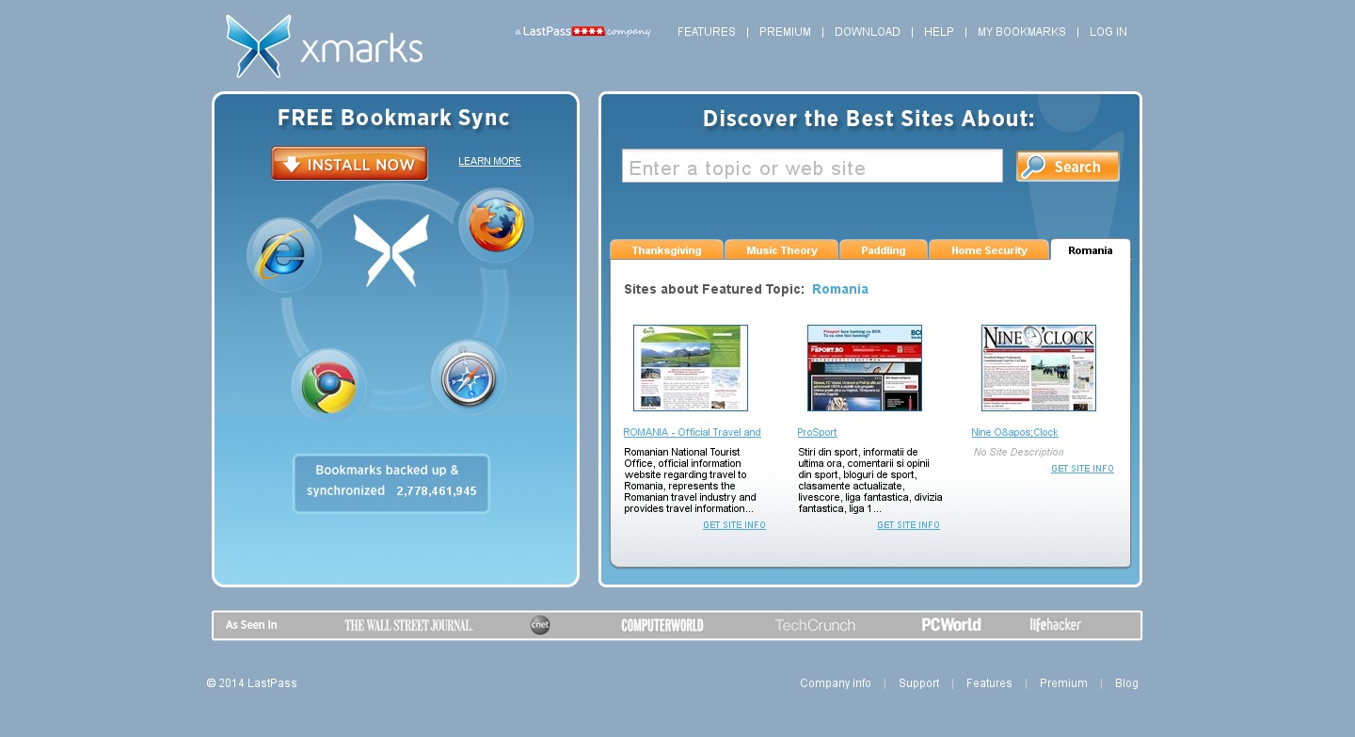Screen dimensions: 1355x737
Task: Focus the topic or web site field
Action: coord(812,167)
